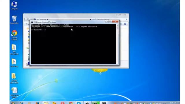This screenshot has height=104, width=185.
Task: Click the C:\Users\Dell> prompt line
Action: [x=38, y=30]
